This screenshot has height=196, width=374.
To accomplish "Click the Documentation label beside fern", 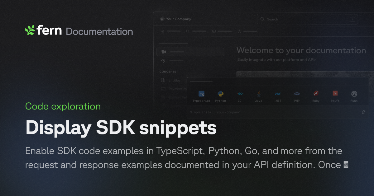I will click(99, 31).
